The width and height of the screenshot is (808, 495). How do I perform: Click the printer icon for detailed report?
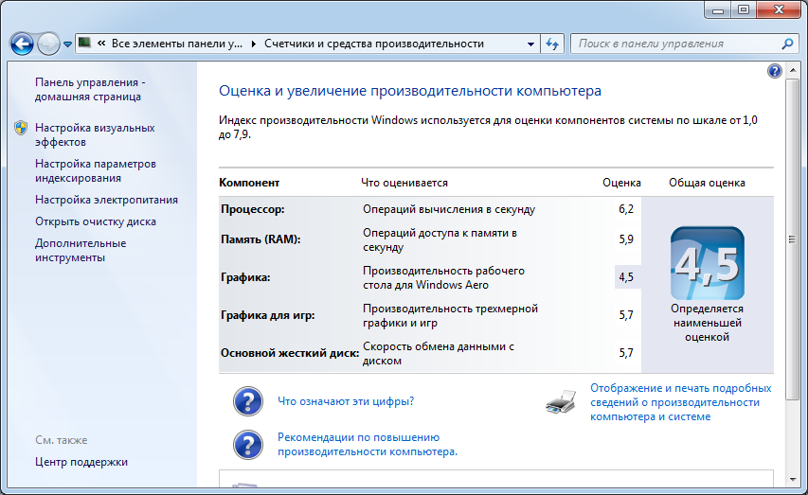pos(561,402)
